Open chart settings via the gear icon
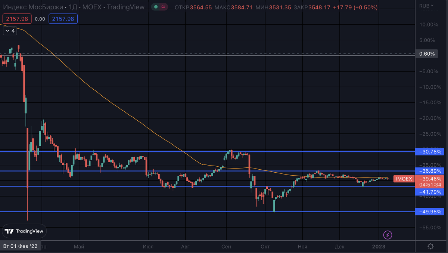 (430, 246)
